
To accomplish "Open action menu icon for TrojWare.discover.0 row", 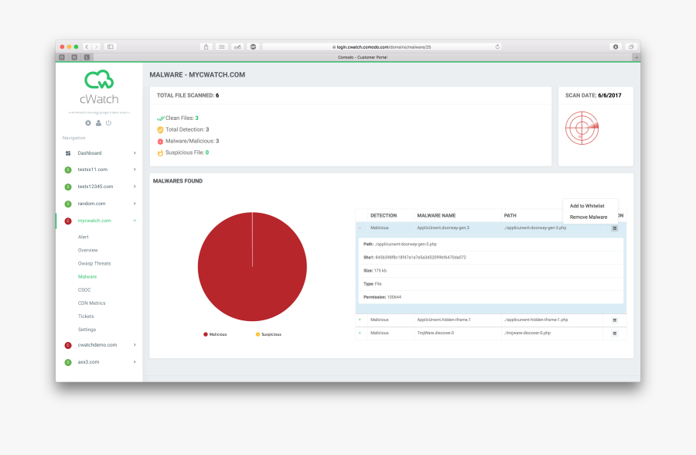I will [x=615, y=333].
